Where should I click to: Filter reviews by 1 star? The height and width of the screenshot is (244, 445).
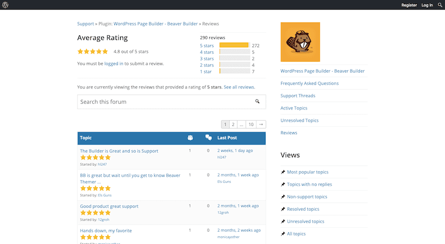tap(206, 72)
